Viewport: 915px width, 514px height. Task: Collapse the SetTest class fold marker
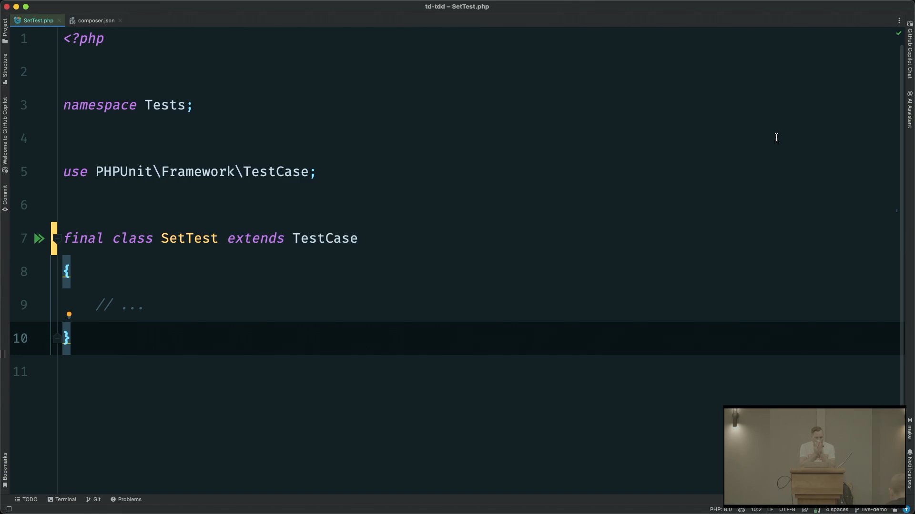point(57,238)
